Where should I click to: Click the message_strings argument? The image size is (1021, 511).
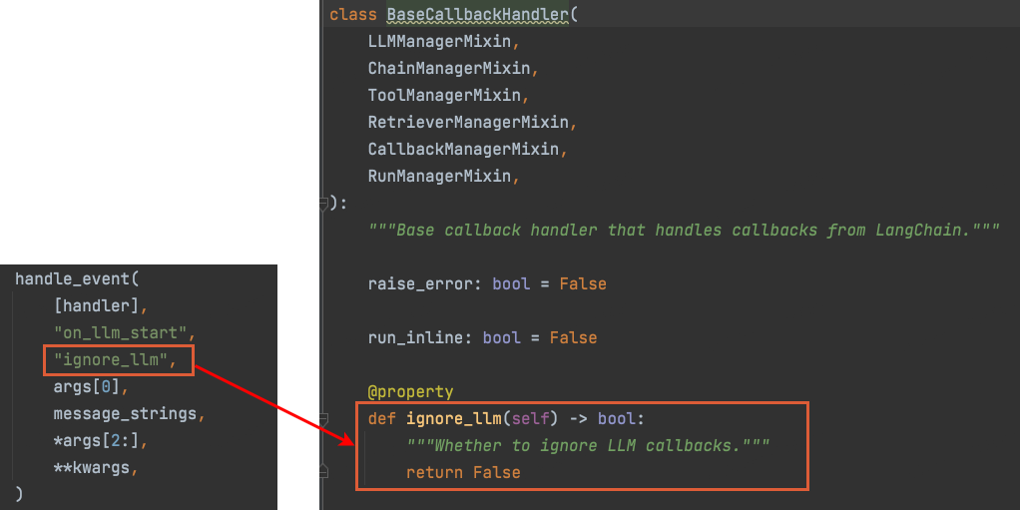pyautogui.click(x=125, y=414)
